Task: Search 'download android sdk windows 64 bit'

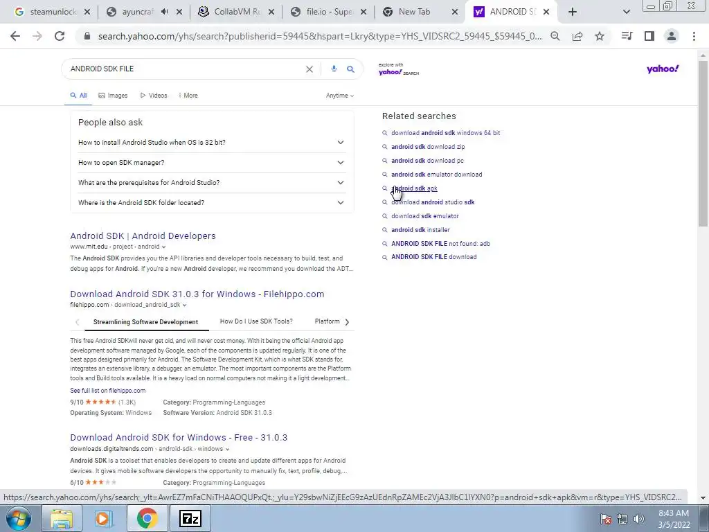Action: (x=445, y=133)
